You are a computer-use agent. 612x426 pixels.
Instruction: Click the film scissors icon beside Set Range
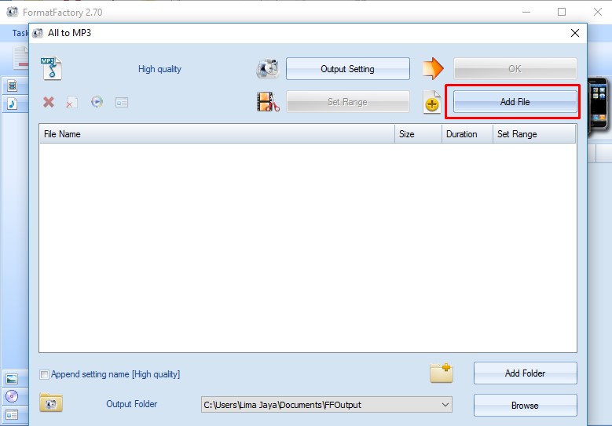[x=268, y=102]
